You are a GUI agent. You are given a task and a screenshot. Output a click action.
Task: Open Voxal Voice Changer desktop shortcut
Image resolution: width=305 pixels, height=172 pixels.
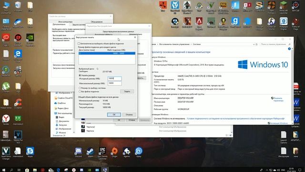pyautogui.click(x=6, y=153)
